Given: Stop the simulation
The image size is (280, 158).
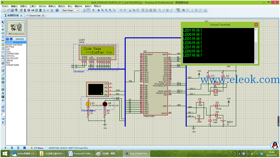Looking at the screenshot, I should tap(25, 148).
